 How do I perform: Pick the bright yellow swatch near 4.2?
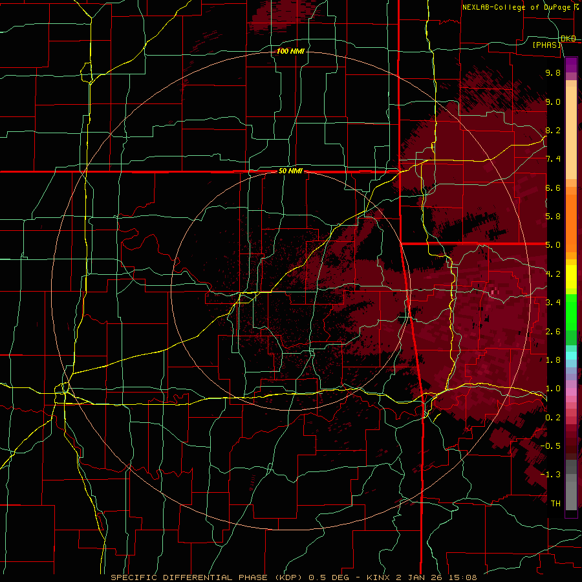click(x=571, y=277)
